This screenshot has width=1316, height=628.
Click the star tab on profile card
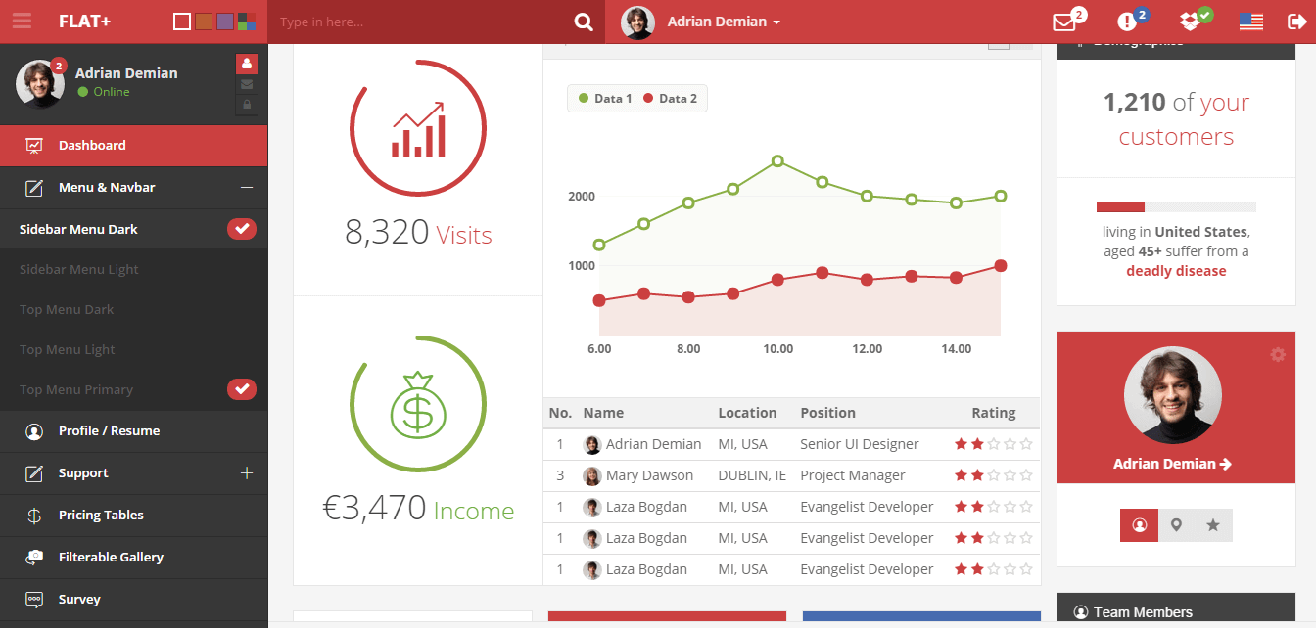coord(1213,525)
